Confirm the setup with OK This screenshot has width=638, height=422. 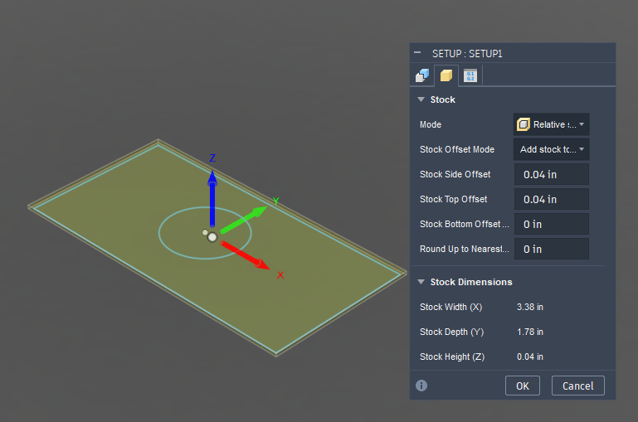(x=522, y=386)
